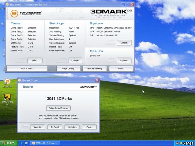Select the 3DMark03 taskbar button
This screenshot has height=146, width=195.
tap(45, 143)
